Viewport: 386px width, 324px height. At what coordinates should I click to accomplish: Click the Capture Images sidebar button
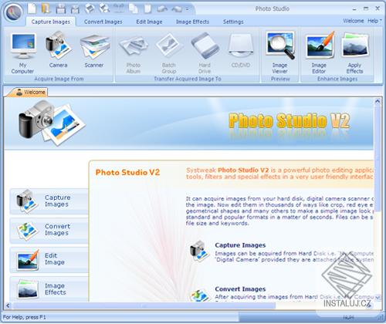pos(49,201)
